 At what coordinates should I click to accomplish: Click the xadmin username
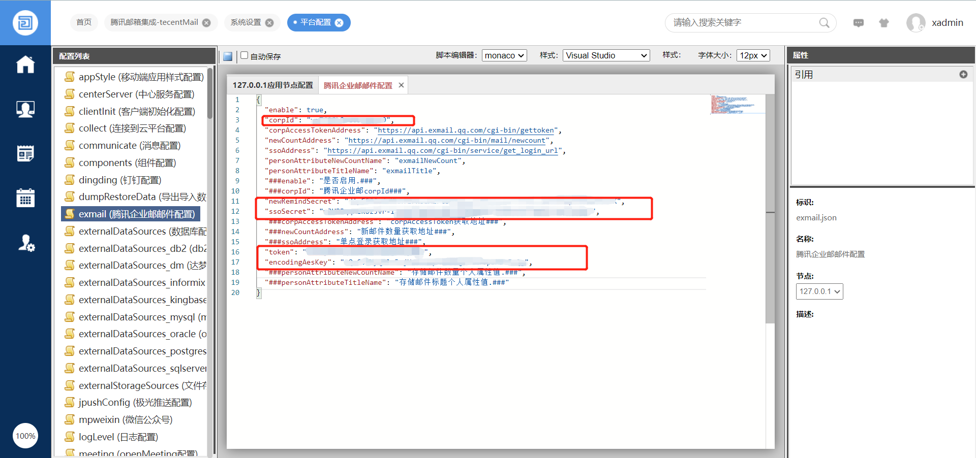(948, 23)
